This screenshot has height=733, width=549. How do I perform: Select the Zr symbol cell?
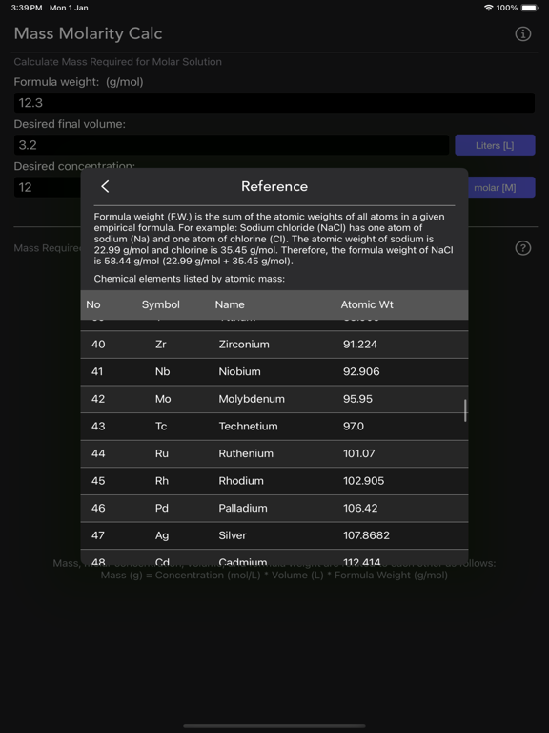click(160, 344)
